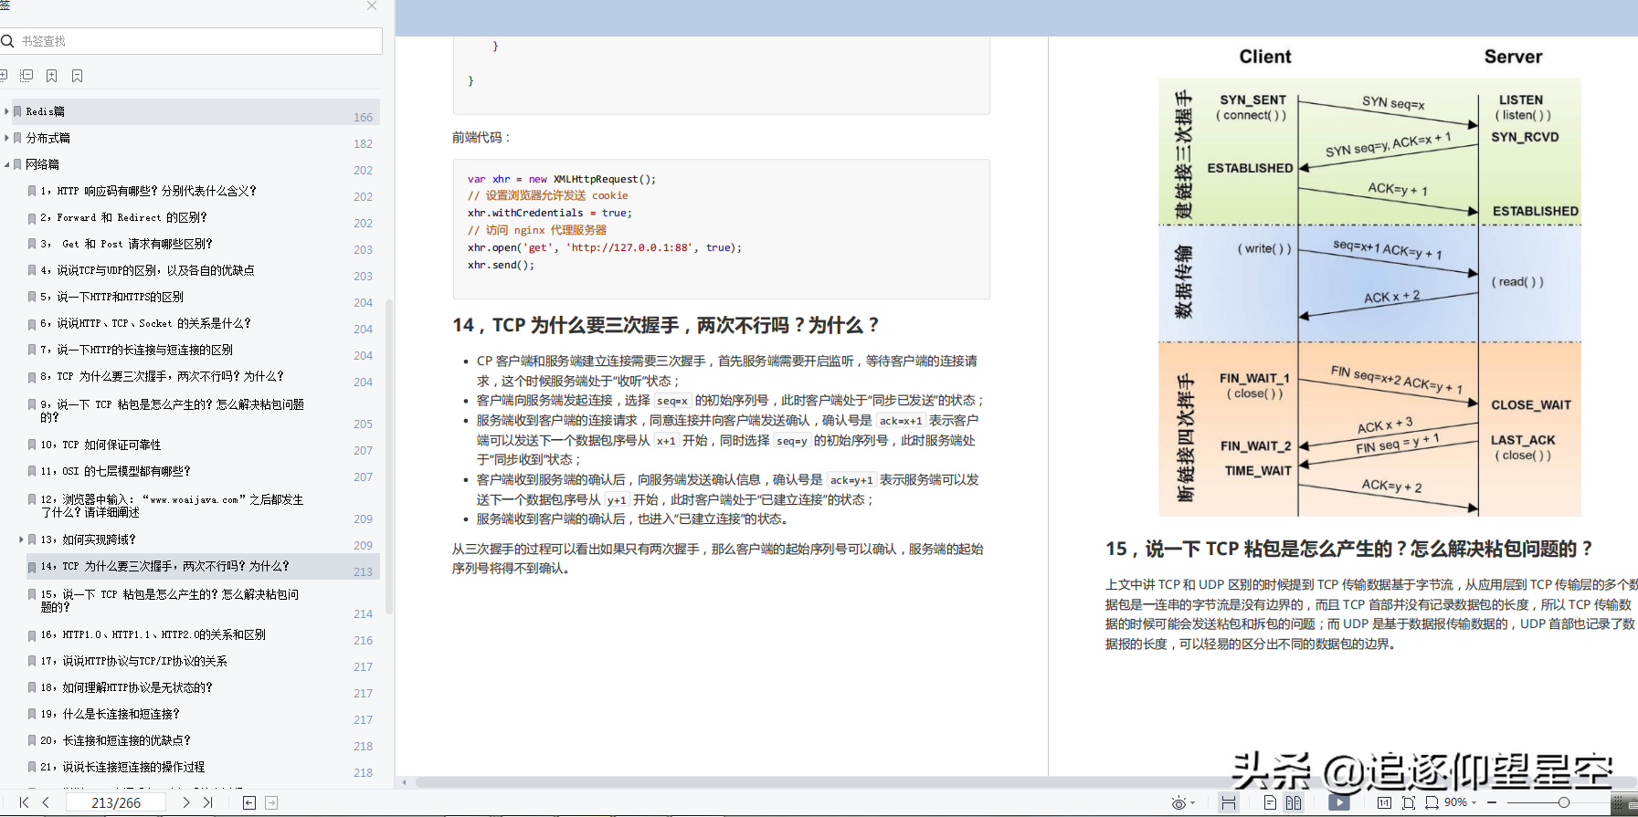Open bookmark 8, TCP 为什么要三次握手
The height and width of the screenshot is (817, 1638).
(x=162, y=376)
